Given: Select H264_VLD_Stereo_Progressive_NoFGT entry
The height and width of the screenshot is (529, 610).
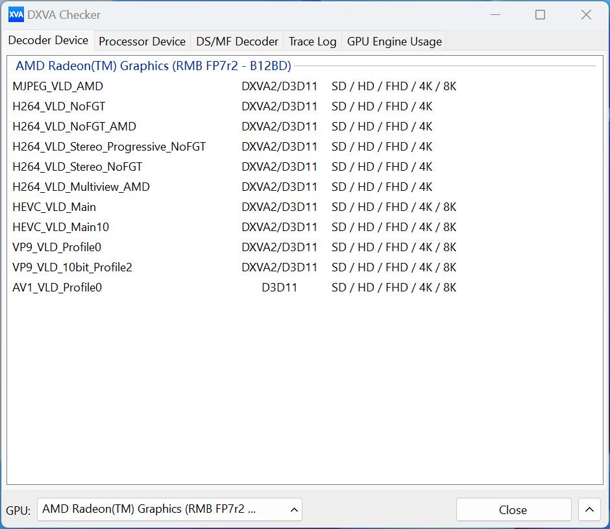Looking at the screenshot, I should point(109,147).
